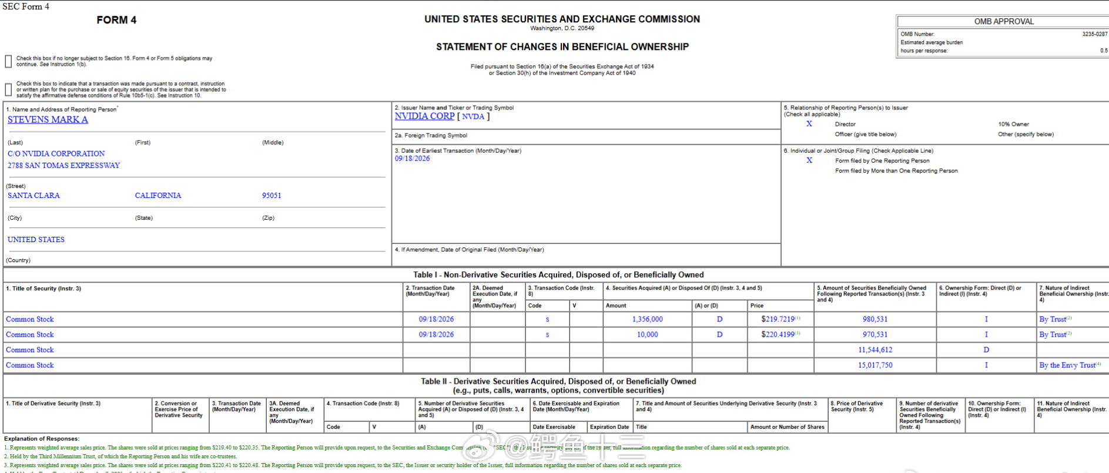
Task: Click the 1,356,000 shares amount cell
Action: tap(648, 320)
